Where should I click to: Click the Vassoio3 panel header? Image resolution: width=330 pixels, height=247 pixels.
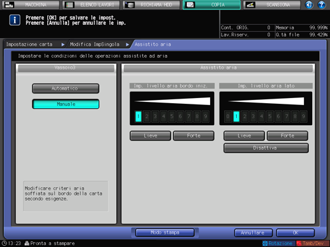tap(66, 68)
